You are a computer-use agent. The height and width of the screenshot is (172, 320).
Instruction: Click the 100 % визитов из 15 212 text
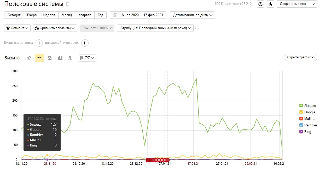click(233, 4)
